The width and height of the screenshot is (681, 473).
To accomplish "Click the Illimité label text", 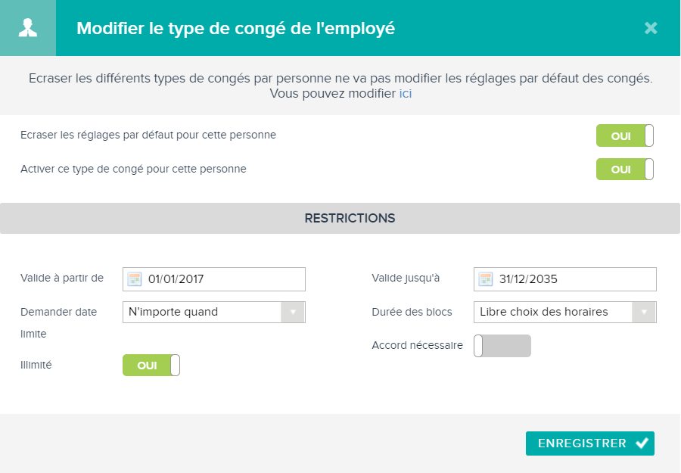I will point(36,365).
